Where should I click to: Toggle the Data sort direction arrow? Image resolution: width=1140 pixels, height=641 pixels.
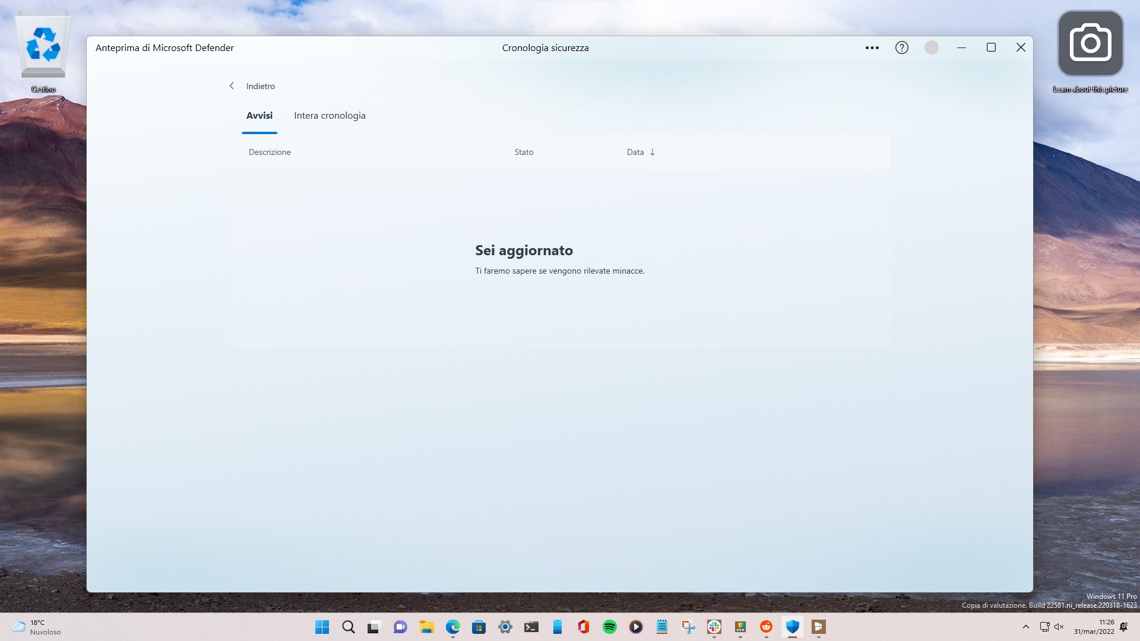click(x=652, y=152)
